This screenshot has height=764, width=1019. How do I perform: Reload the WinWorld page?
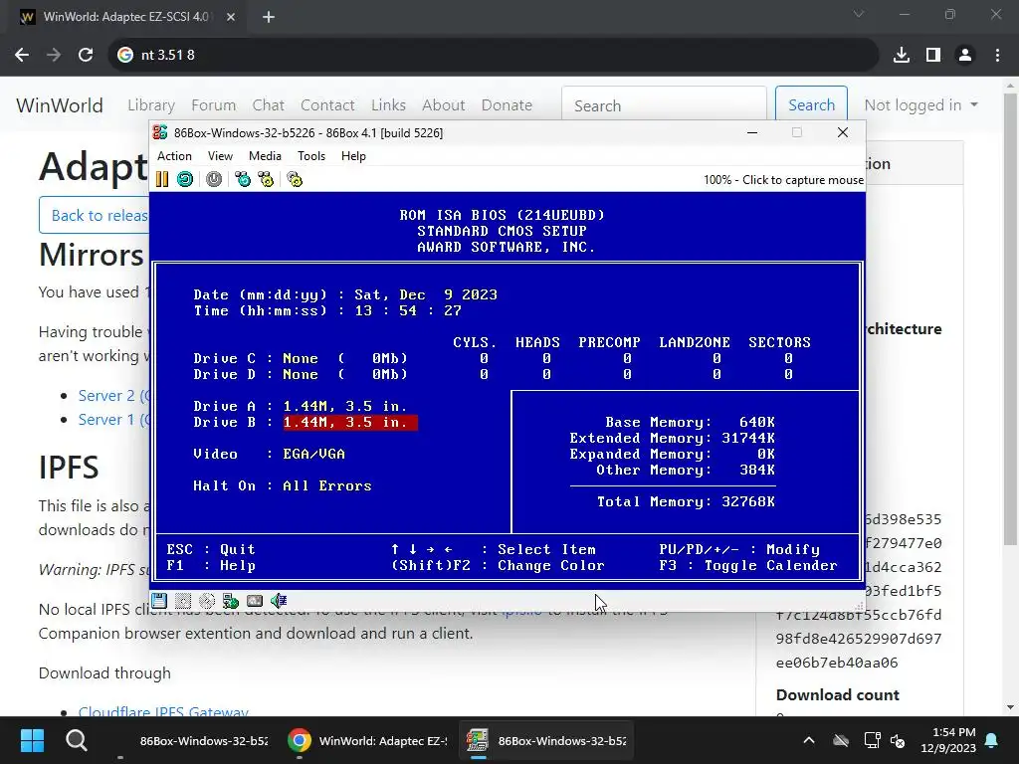pos(86,56)
